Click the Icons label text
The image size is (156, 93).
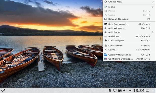click(111, 7)
